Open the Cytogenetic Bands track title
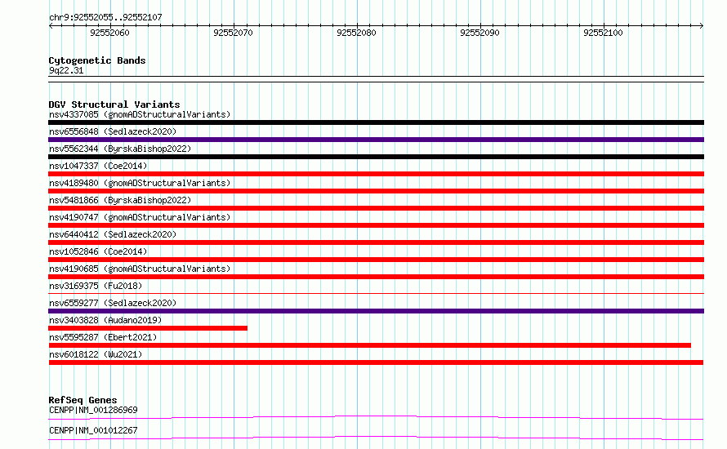 coord(97,60)
